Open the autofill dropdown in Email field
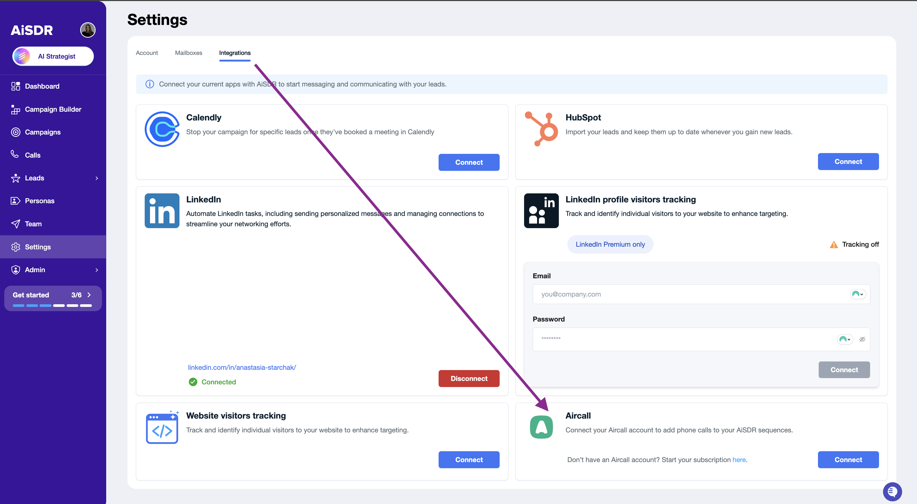Image resolution: width=917 pixels, height=504 pixels. pos(858,294)
